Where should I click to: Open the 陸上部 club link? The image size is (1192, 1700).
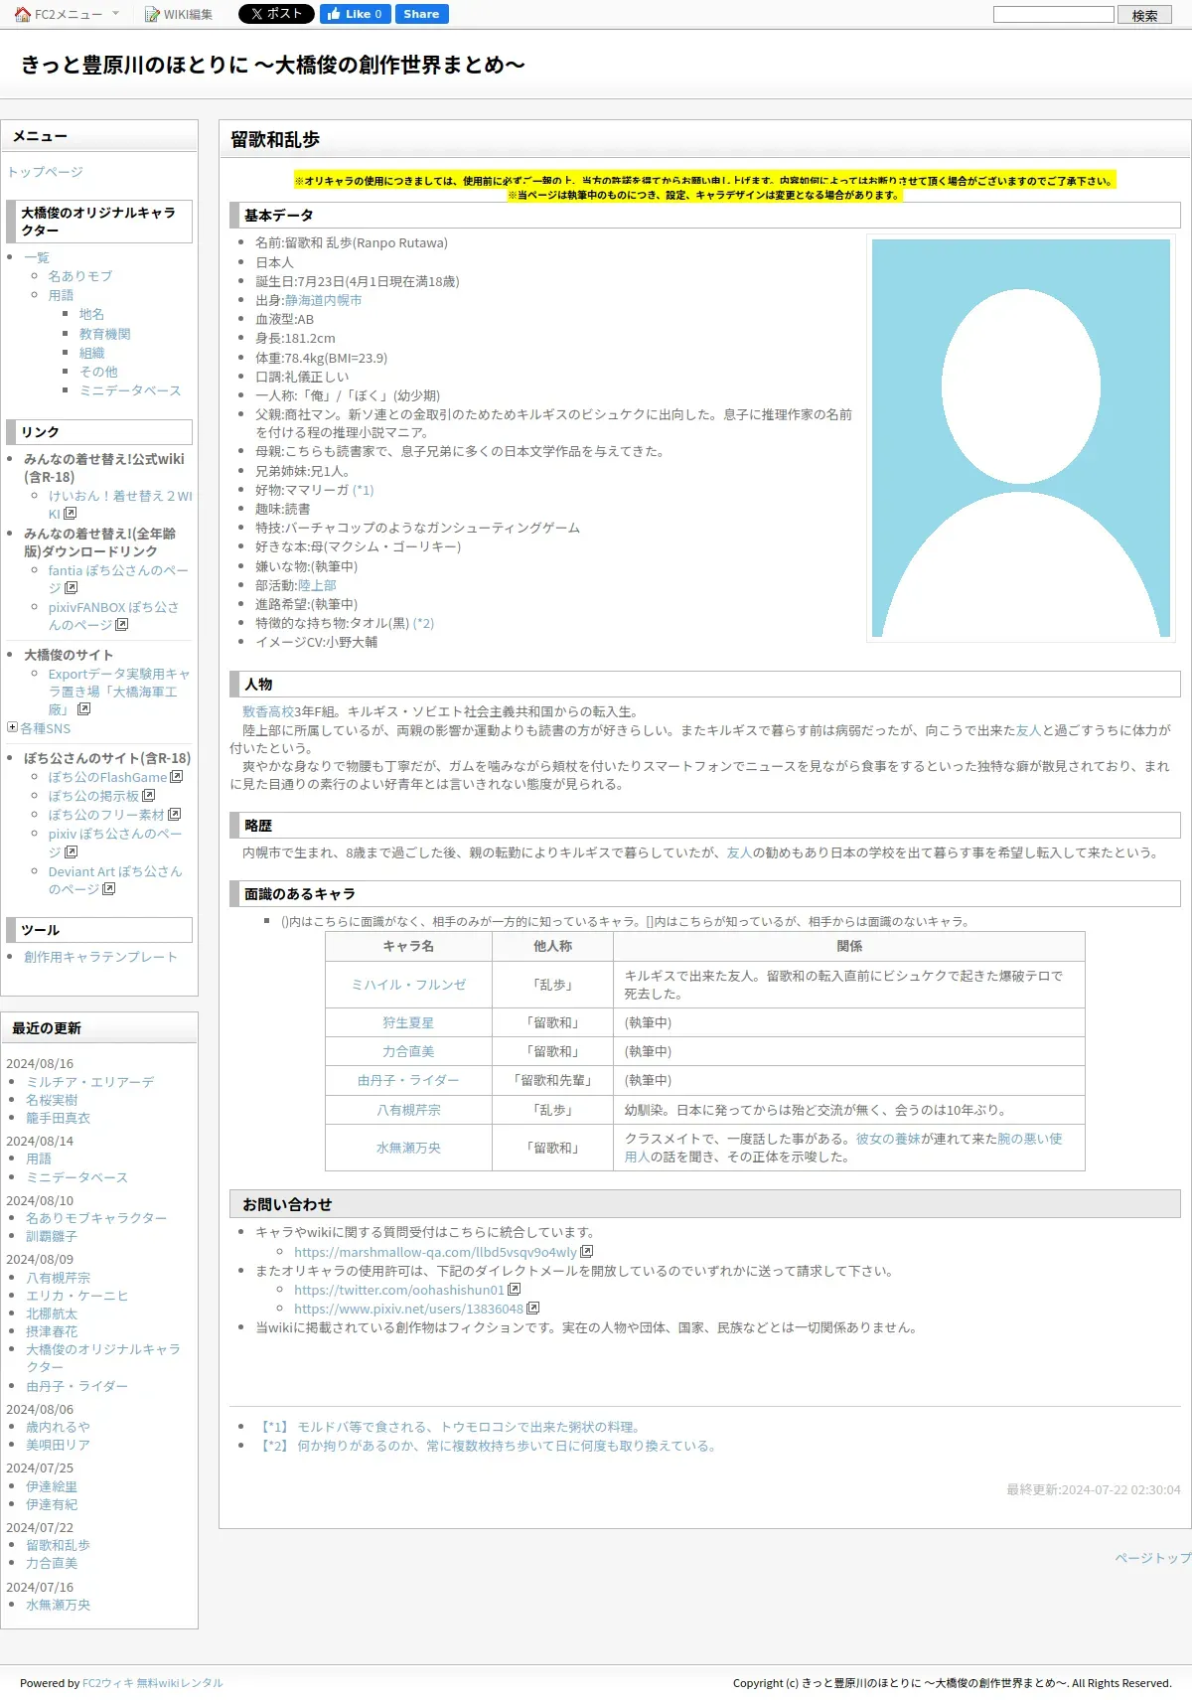[x=318, y=585]
